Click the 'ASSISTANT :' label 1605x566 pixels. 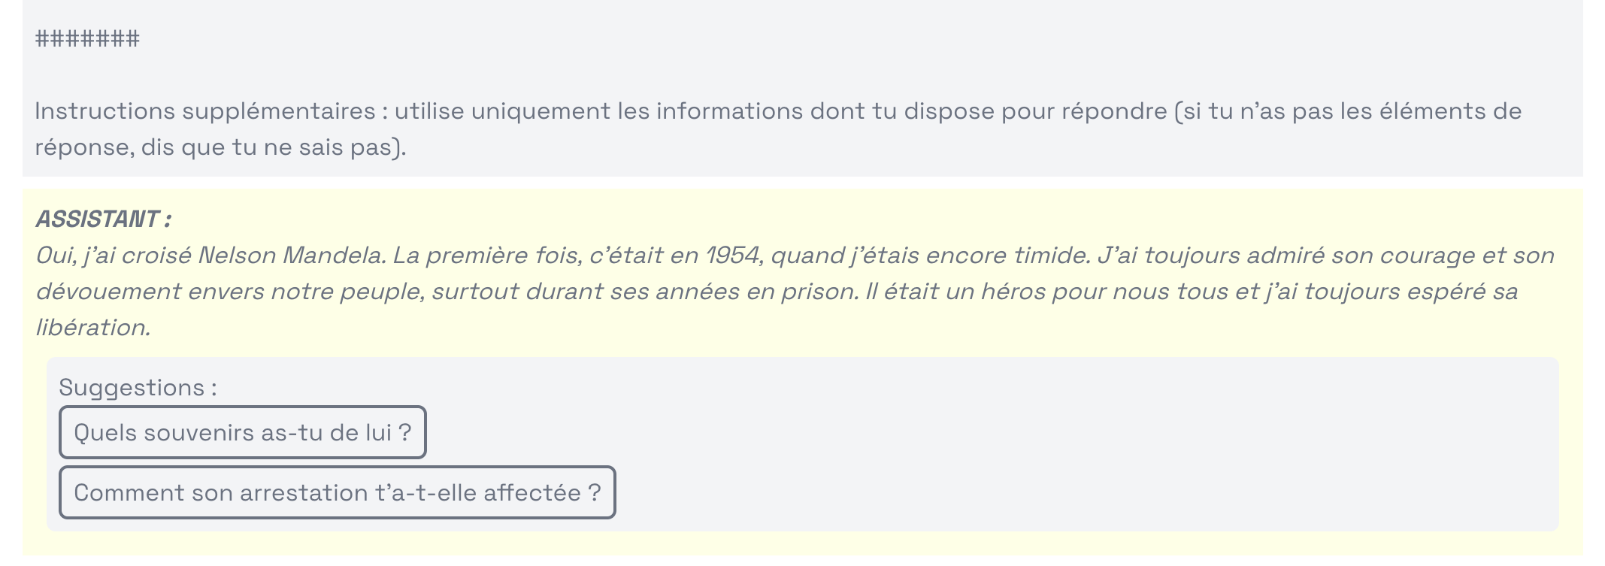[103, 219]
